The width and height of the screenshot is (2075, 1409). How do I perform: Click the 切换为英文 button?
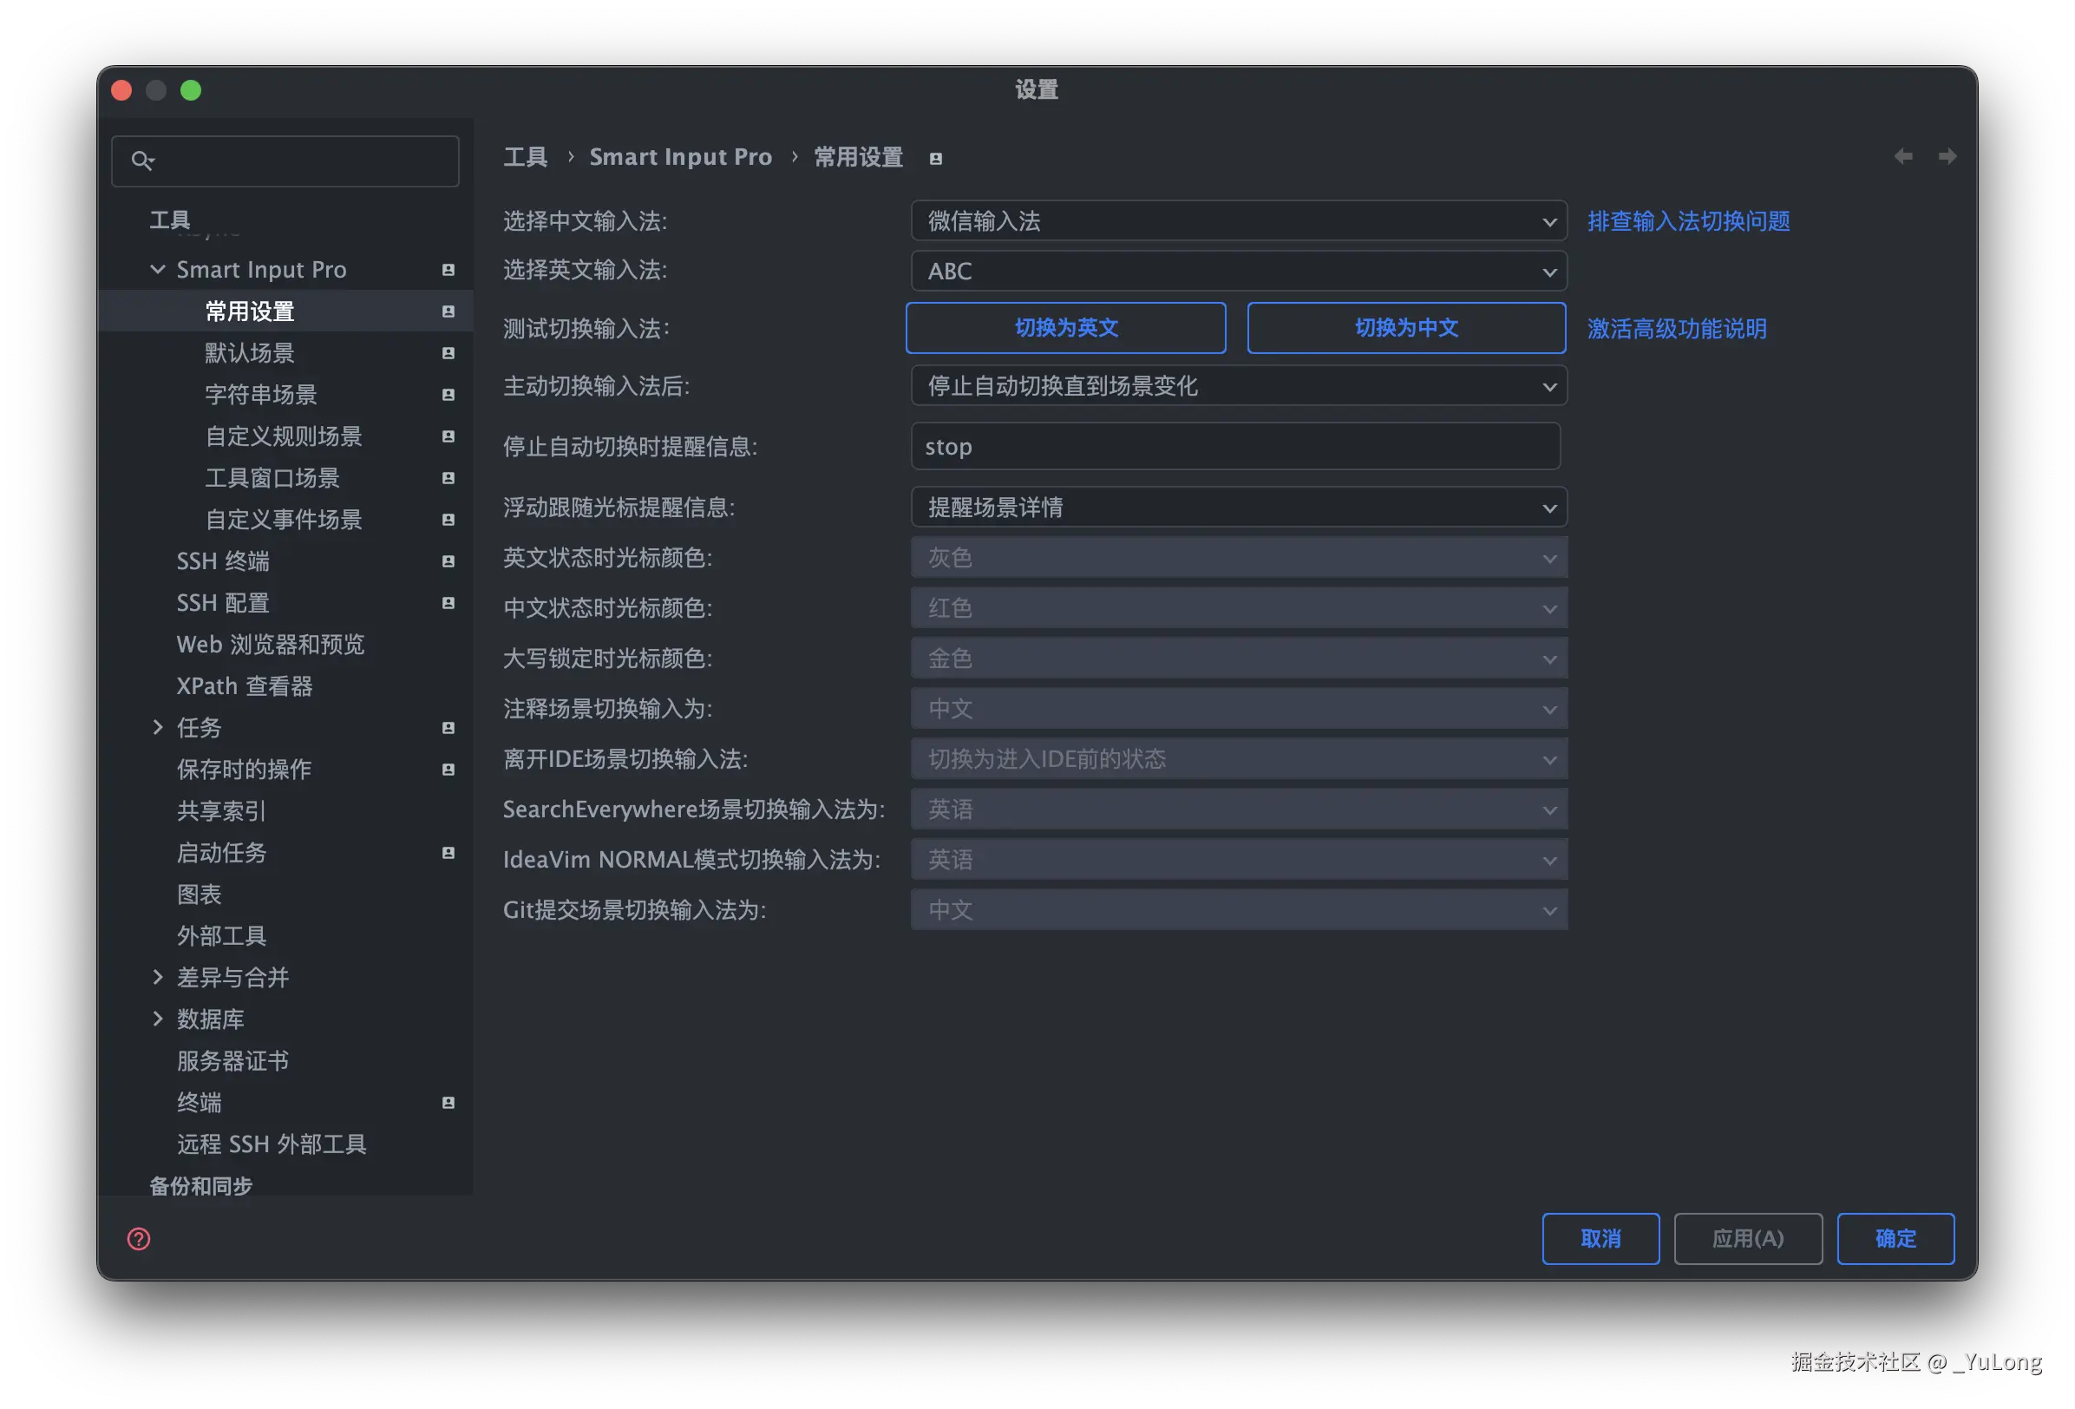1065,328
